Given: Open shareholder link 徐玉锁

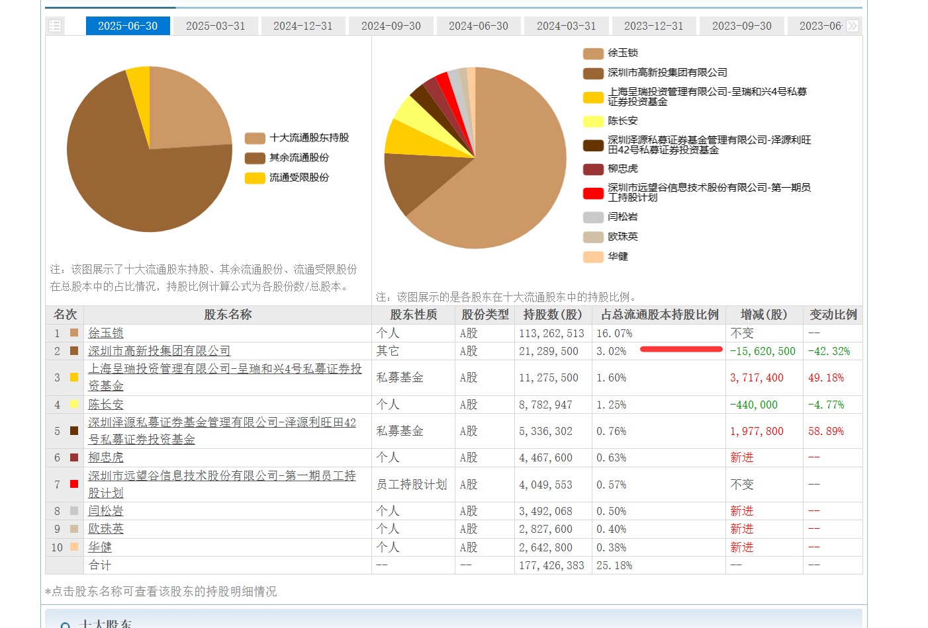Looking at the screenshot, I should tap(106, 333).
